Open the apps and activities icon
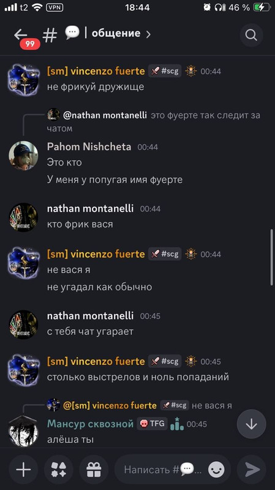 pos(59,469)
